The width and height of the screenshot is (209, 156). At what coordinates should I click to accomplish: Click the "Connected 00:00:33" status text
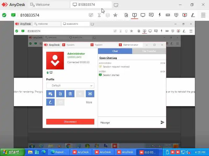tap(78, 62)
